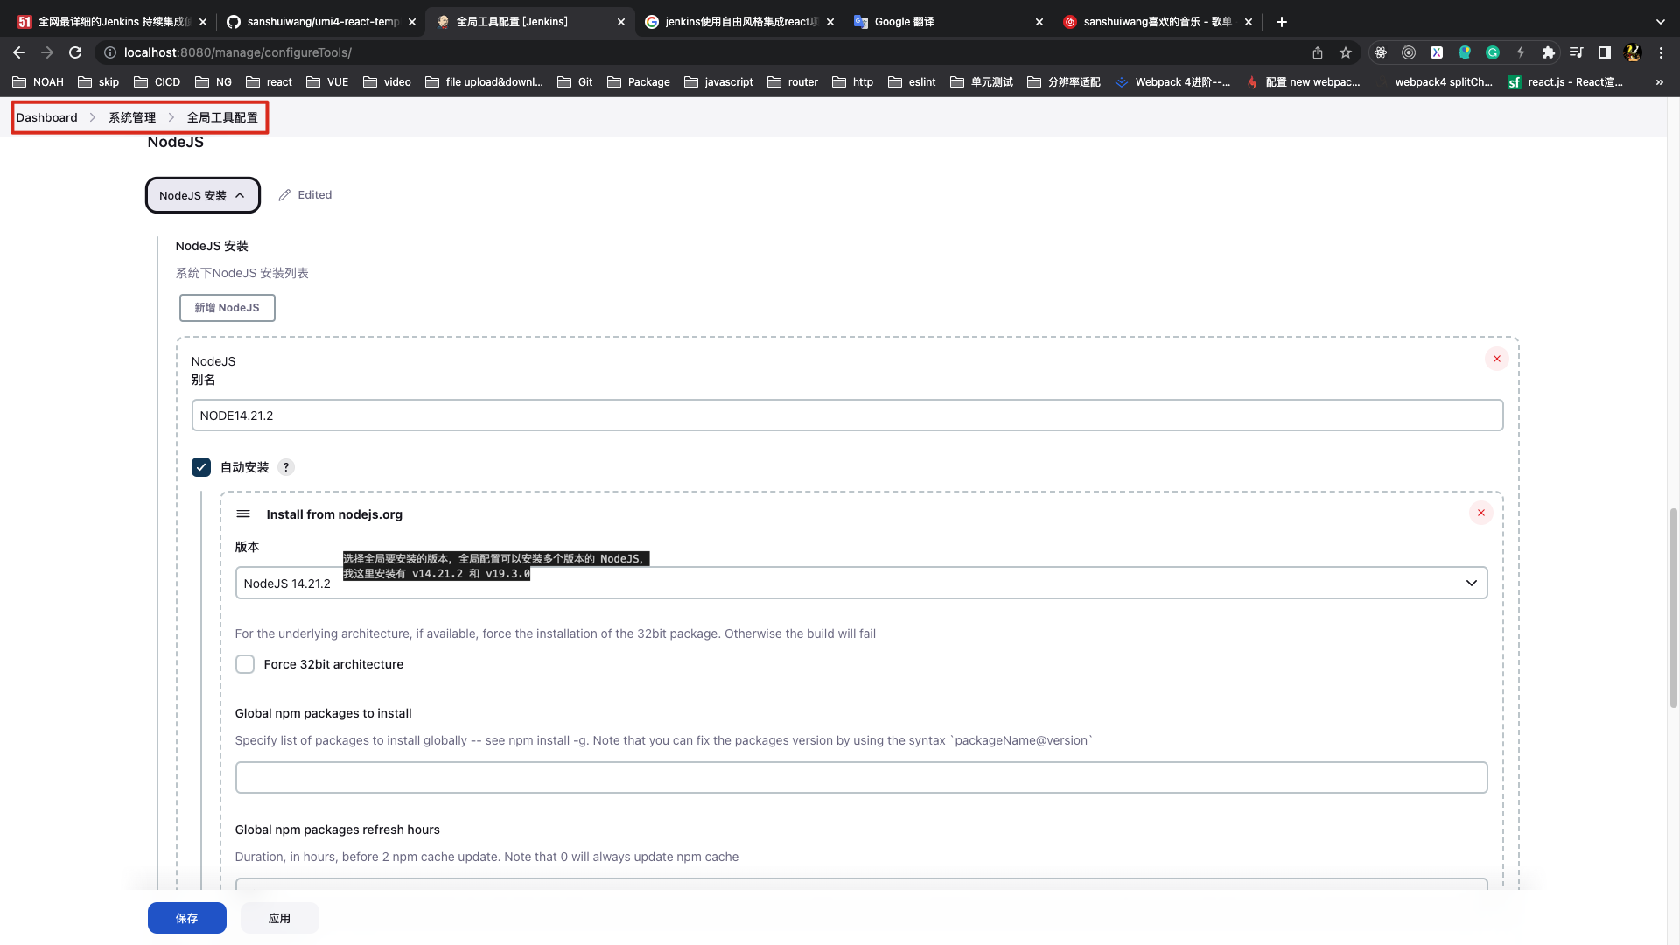The image size is (1680, 945).
Task: Click the delete X icon on NodeJS config
Action: [x=1496, y=359]
